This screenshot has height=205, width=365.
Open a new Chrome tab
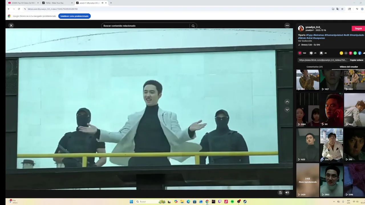pos(111,3)
